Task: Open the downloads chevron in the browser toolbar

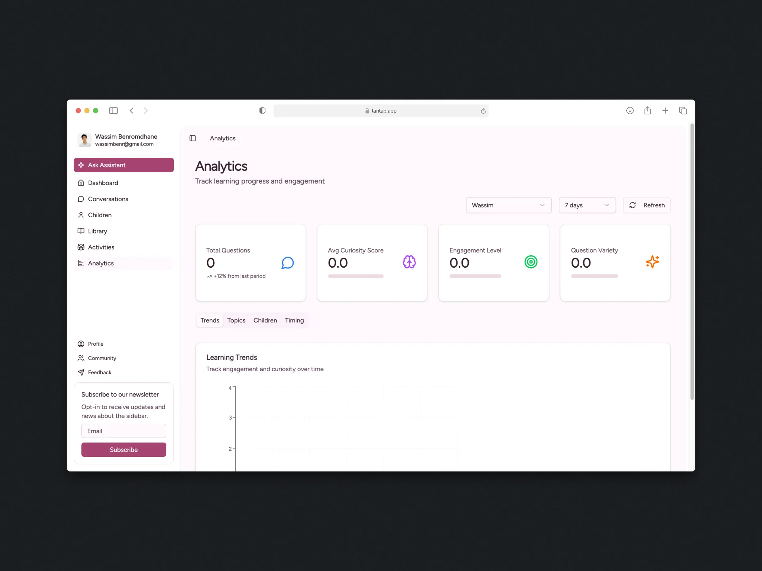Action: click(x=630, y=111)
